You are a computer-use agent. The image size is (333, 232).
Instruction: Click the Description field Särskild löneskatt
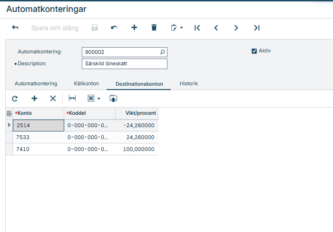(x=124, y=64)
